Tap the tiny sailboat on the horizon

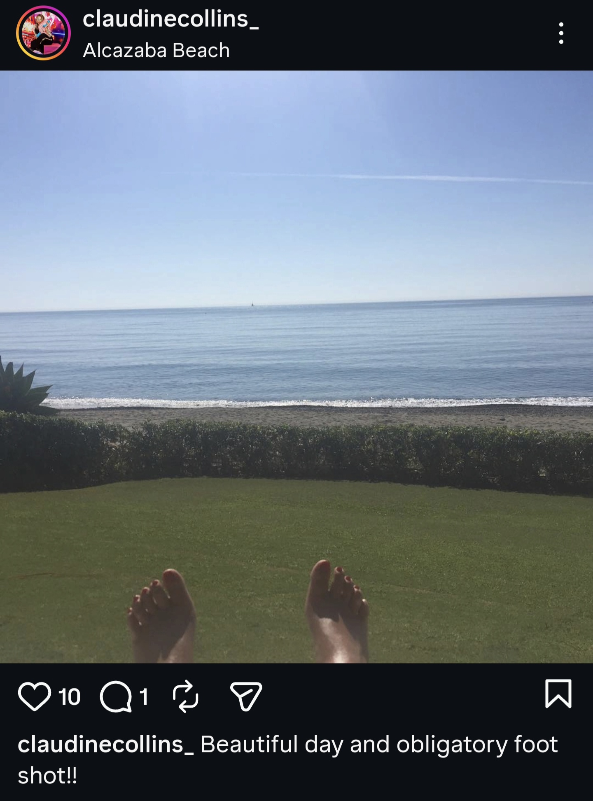point(252,304)
